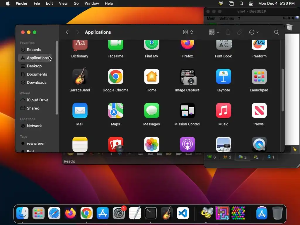Open System Settings from the Dock
Viewport: 300px width, 225px height.
[x=119, y=213]
